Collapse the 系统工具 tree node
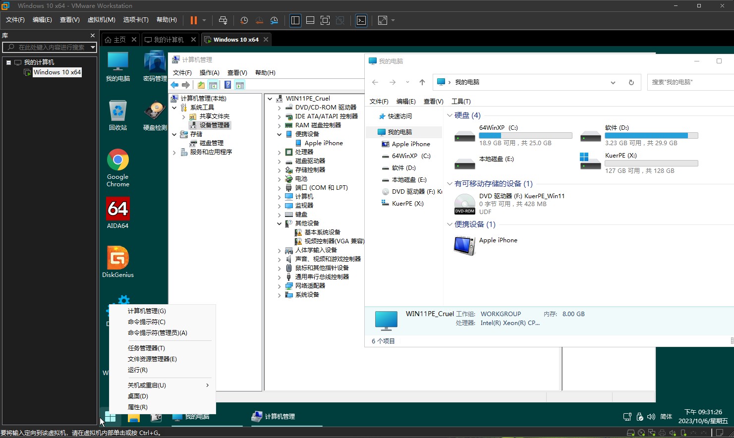This screenshot has width=734, height=438. tap(174, 108)
